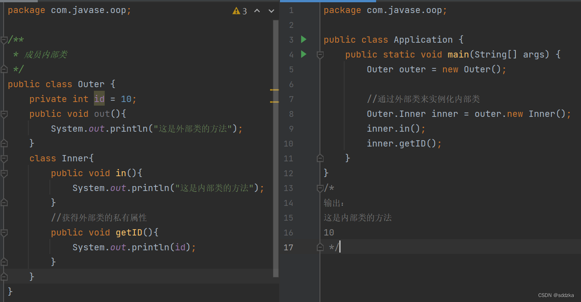Collapse the out() method body
Screen dimensions: 581x302
(x=4, y=114)
